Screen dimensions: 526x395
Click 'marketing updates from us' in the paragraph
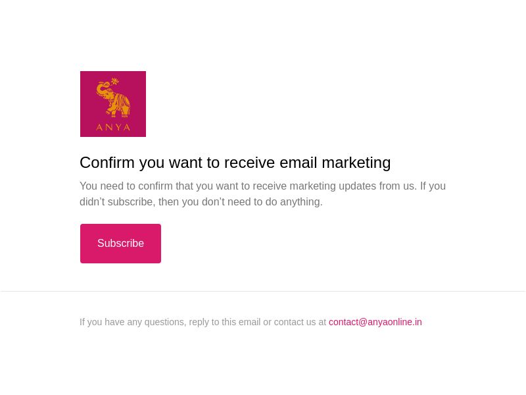(352, 186)
